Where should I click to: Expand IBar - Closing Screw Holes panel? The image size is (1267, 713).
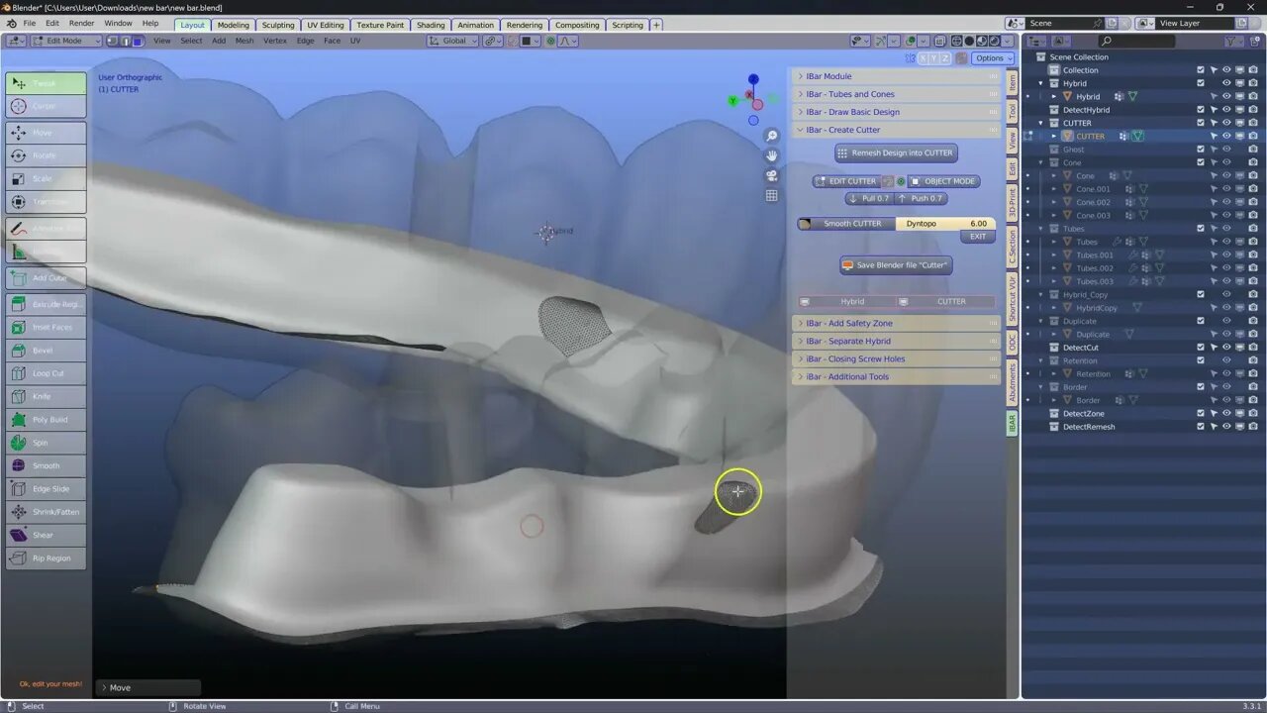(x=897, y=358)
